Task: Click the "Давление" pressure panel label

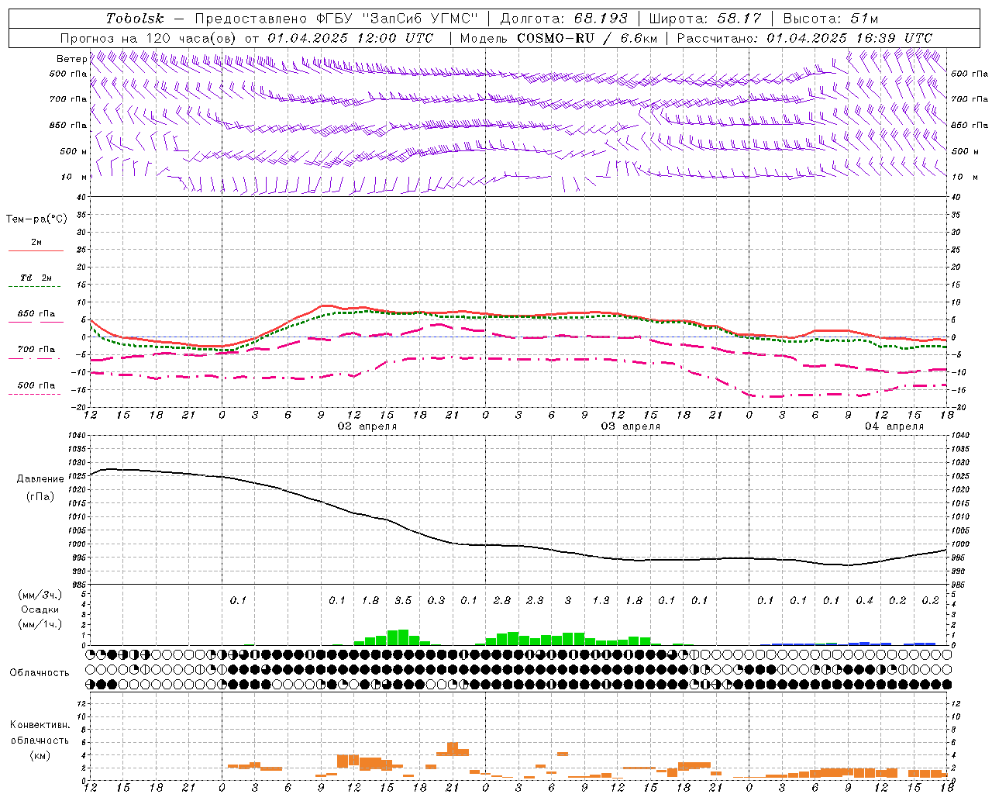Action: [40, 479]
